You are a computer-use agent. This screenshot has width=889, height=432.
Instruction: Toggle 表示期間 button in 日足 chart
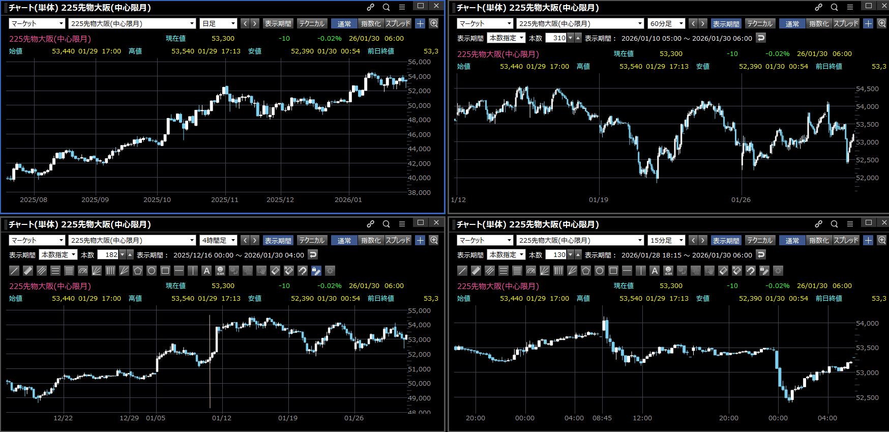[x=278, y=23]
